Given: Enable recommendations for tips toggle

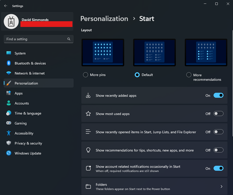Looking at the screenshot, I should click(x=218, y=150).
